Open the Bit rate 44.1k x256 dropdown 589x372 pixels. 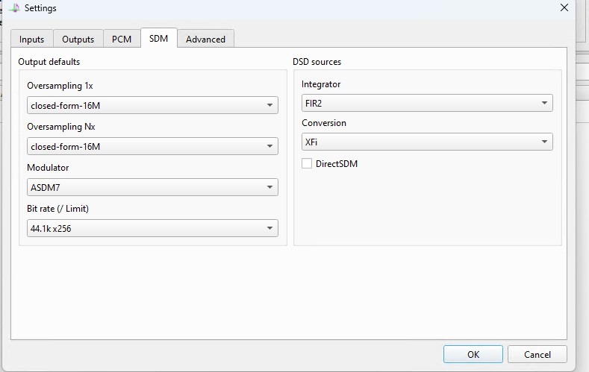(152, 228)
